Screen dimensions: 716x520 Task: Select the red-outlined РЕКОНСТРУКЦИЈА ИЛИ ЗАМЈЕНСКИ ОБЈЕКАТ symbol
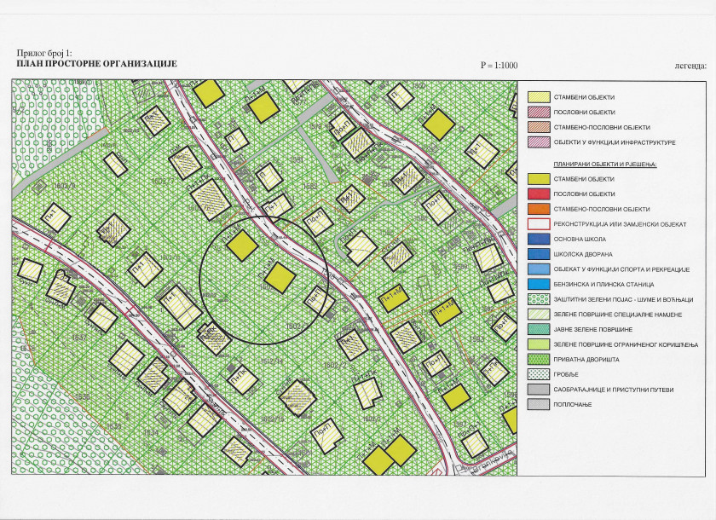point(538,223)
